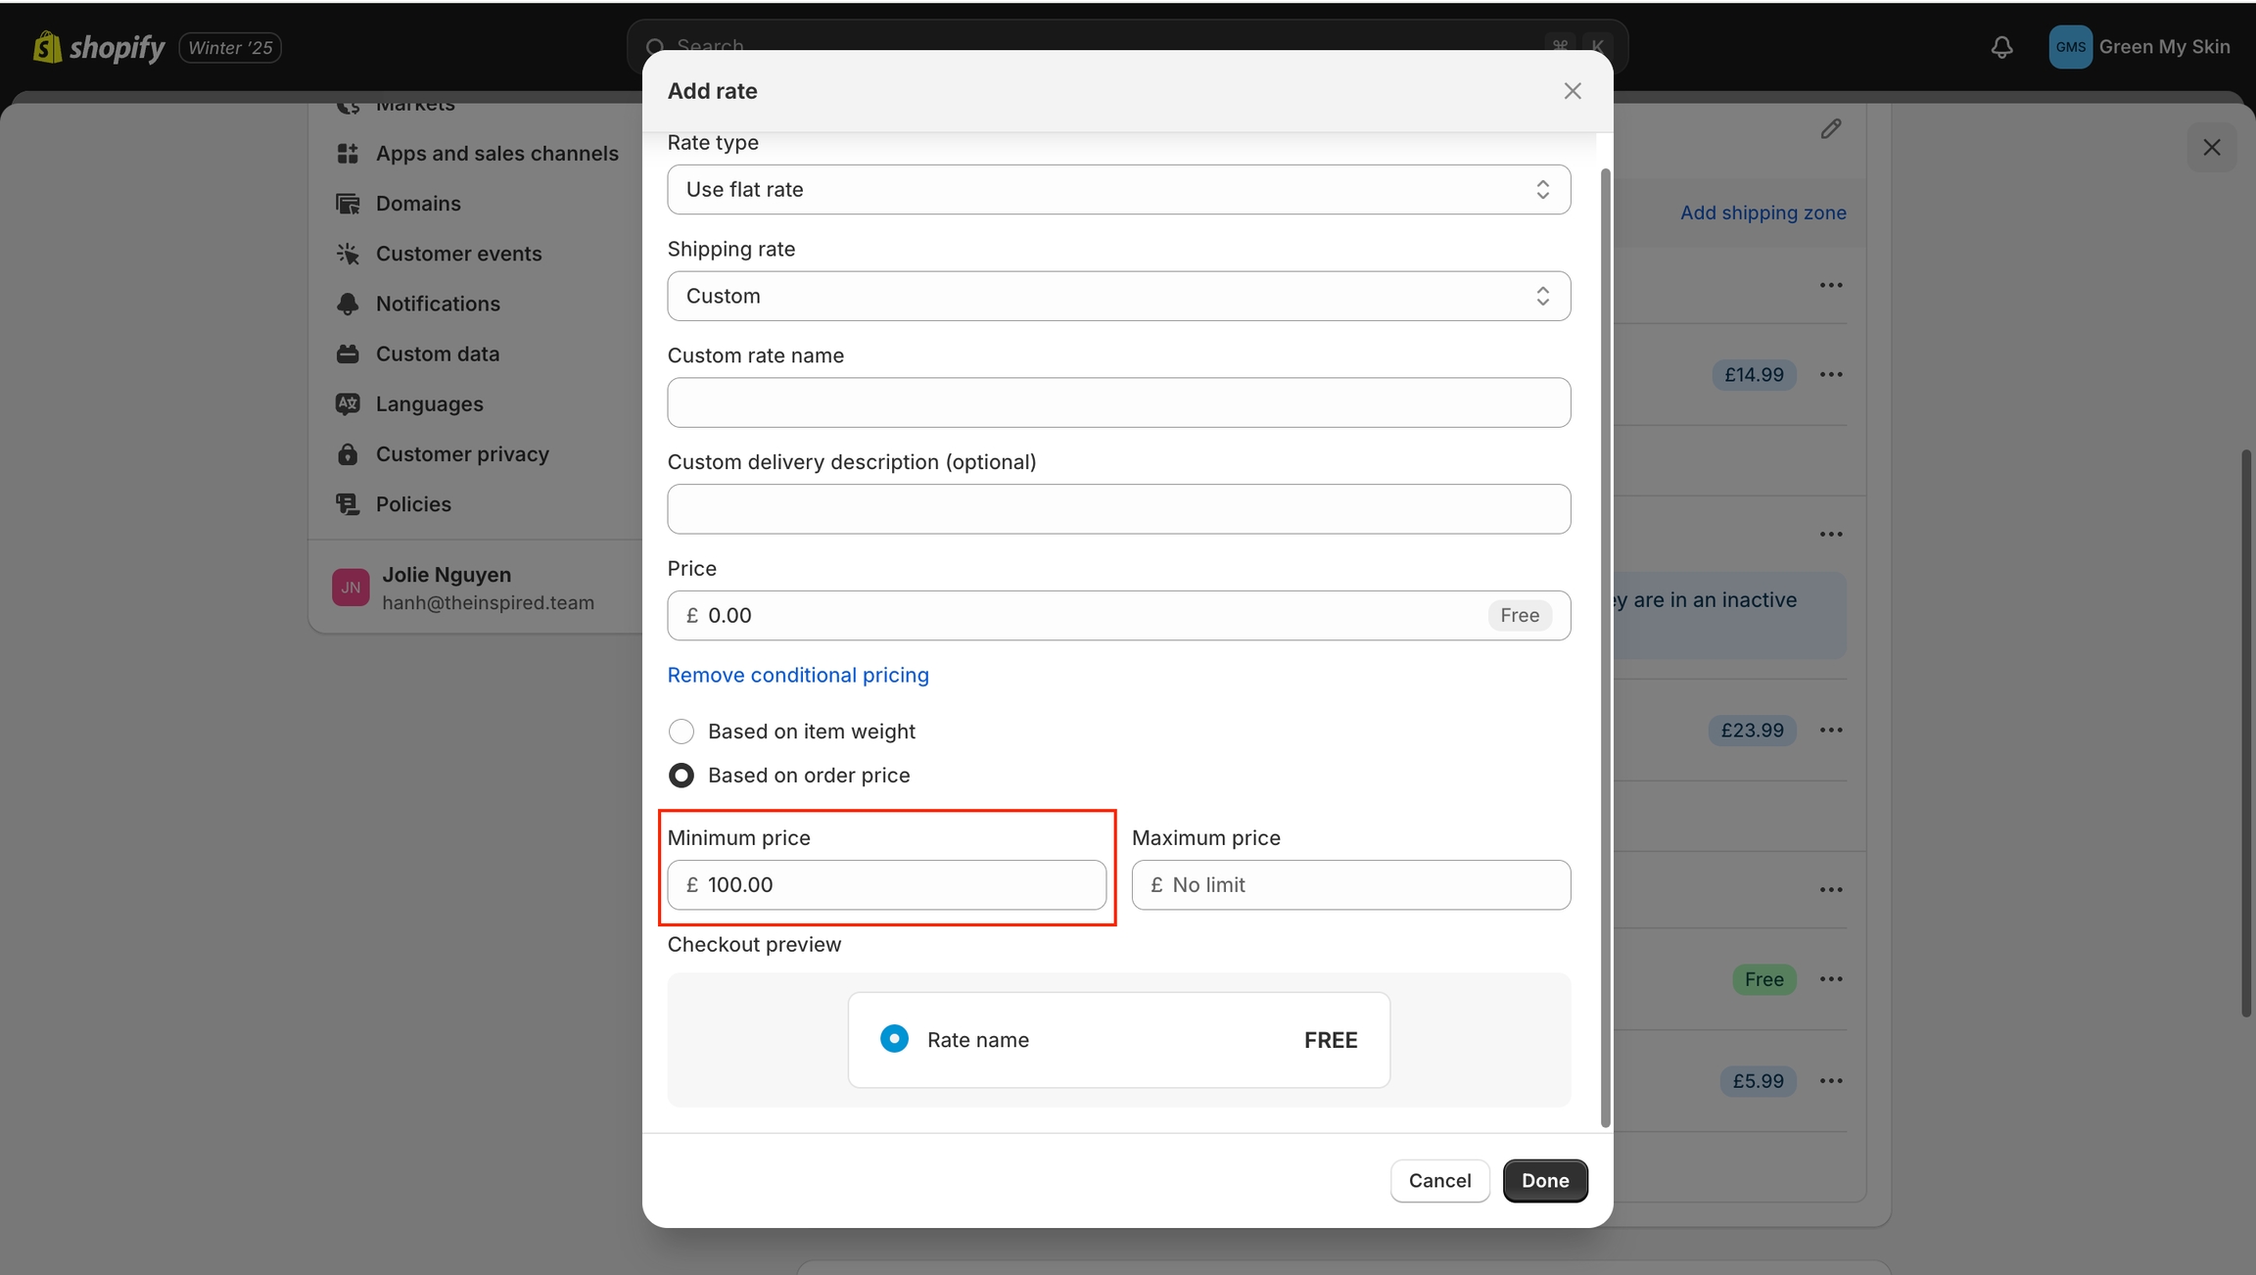This screenshot has width=2256, height=1275.
Task: Click the Add rate dialog scrollbar
Action: (1604, 646)
